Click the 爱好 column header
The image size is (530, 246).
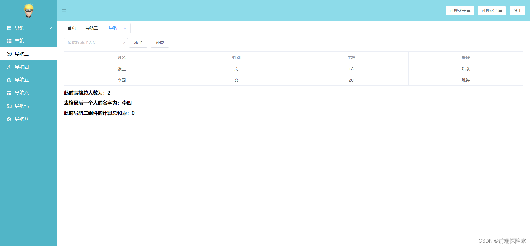(x=466, y=57)
